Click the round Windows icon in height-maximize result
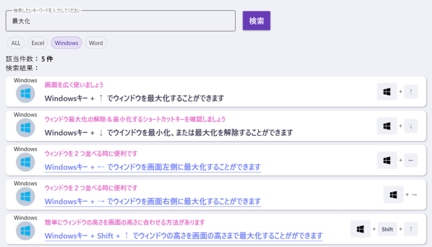This screenshot has height=247, width=432. (x=25, y=231)
